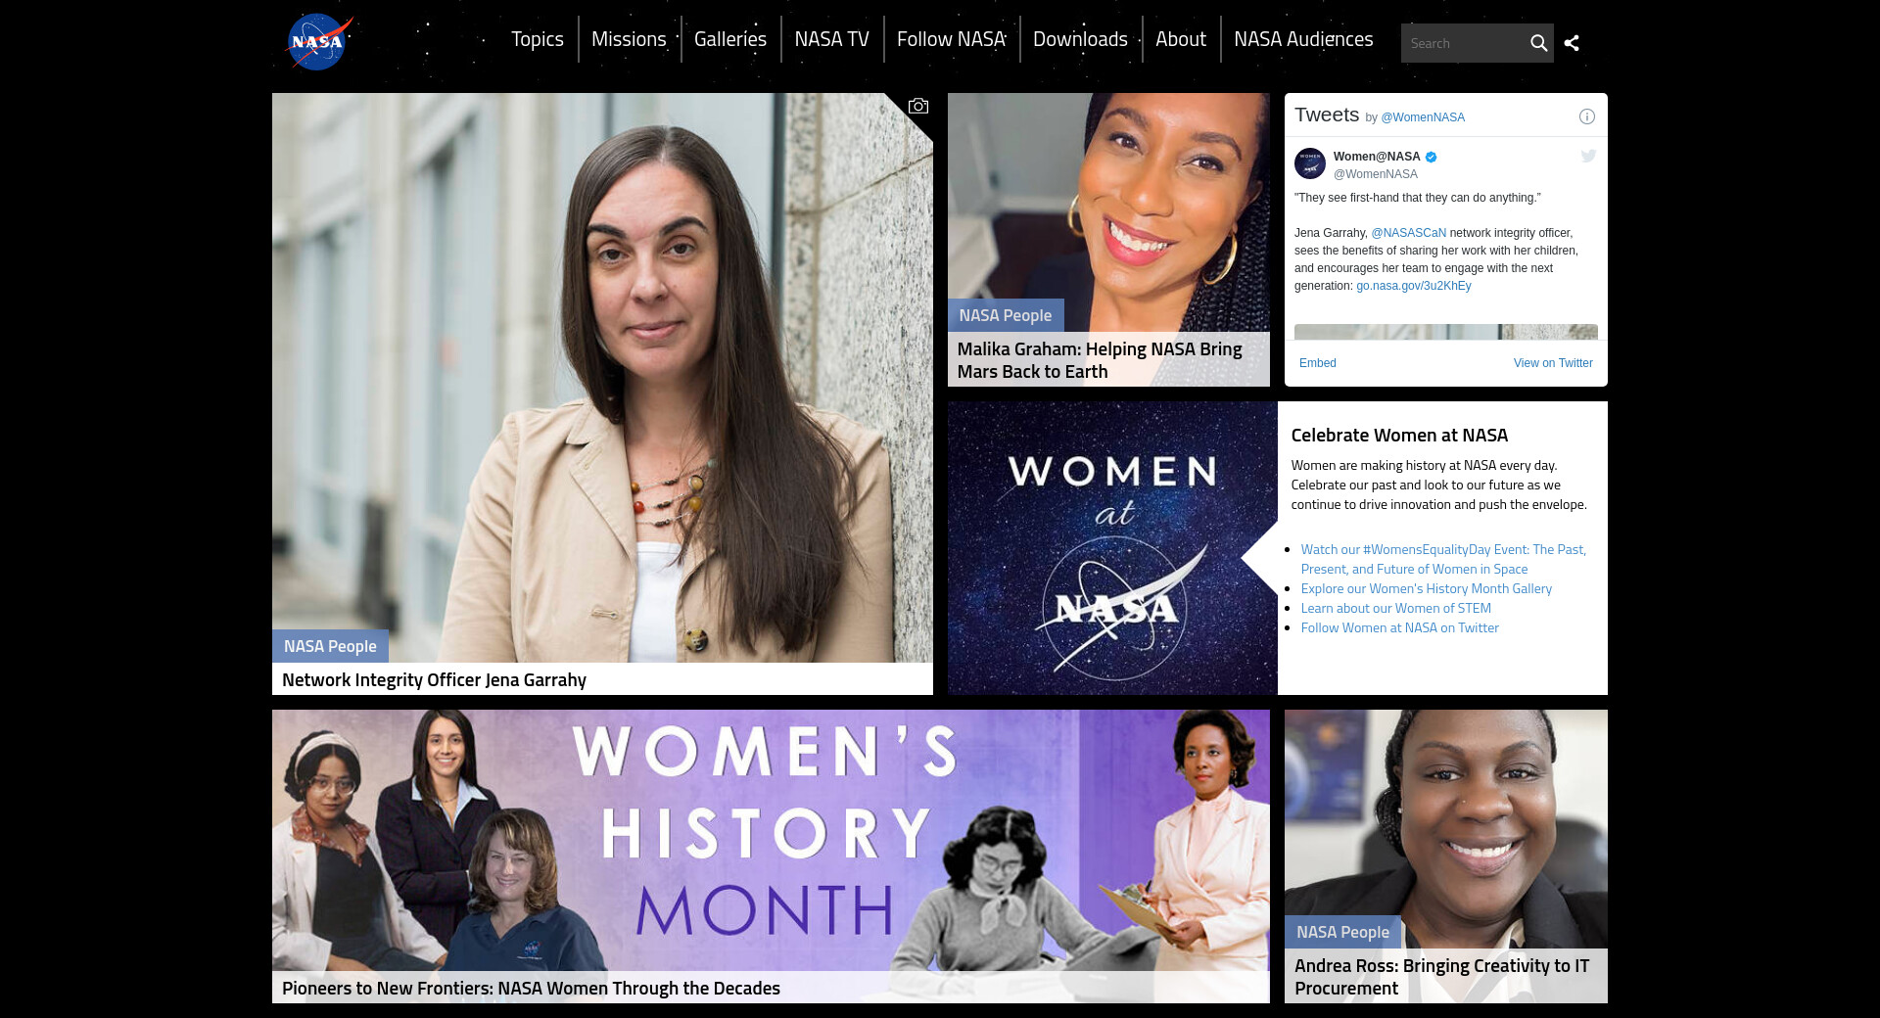
Task: Expand the Downloads menu
Action: coord(1080,39)
